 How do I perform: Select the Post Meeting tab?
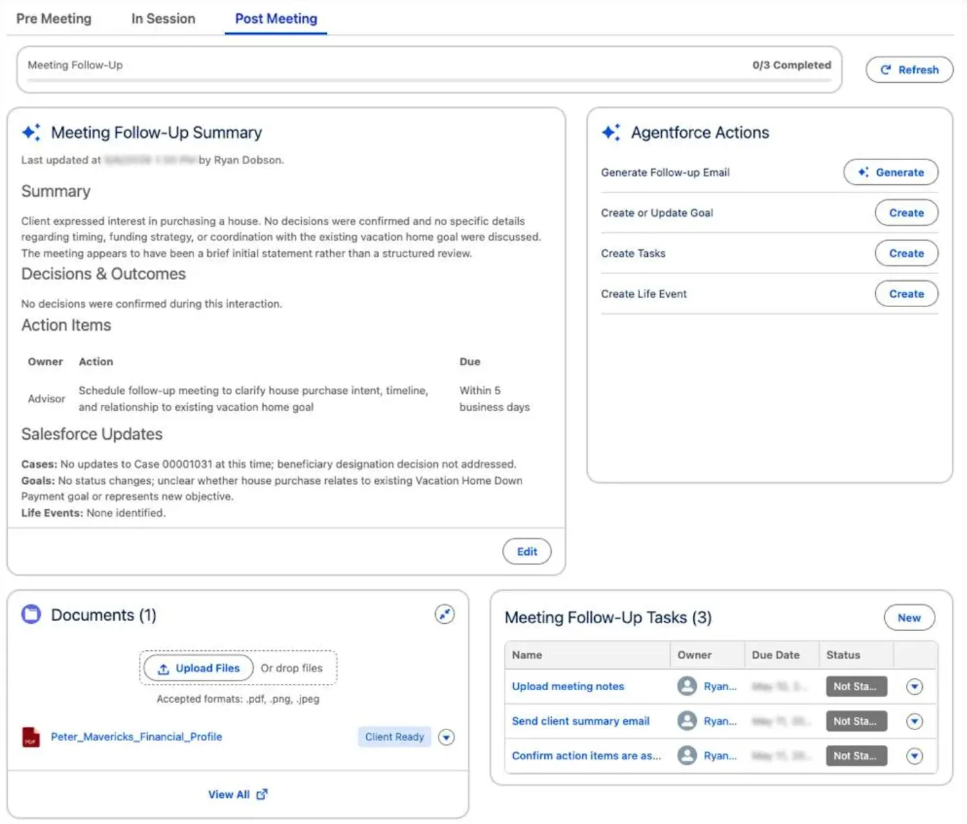coord(276,19)
